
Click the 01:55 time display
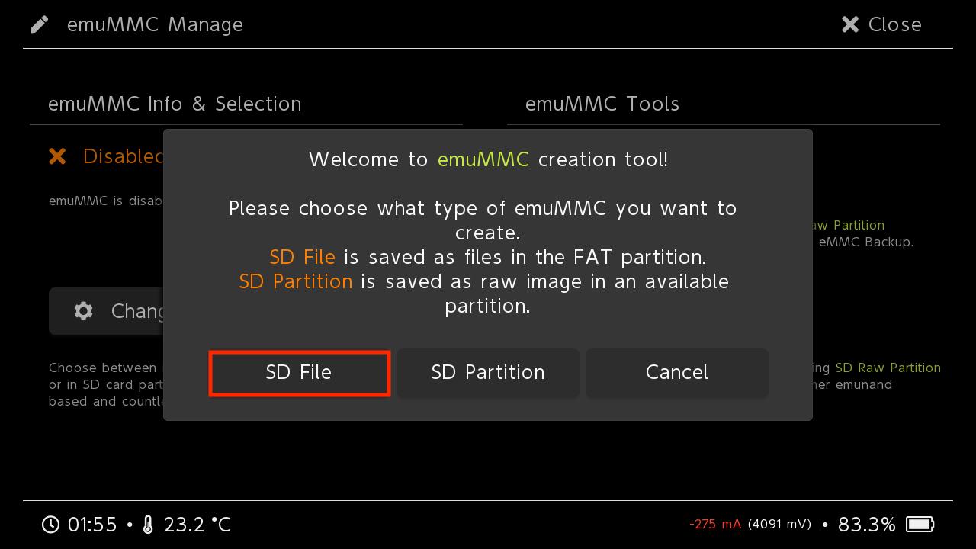pos(91,524)
